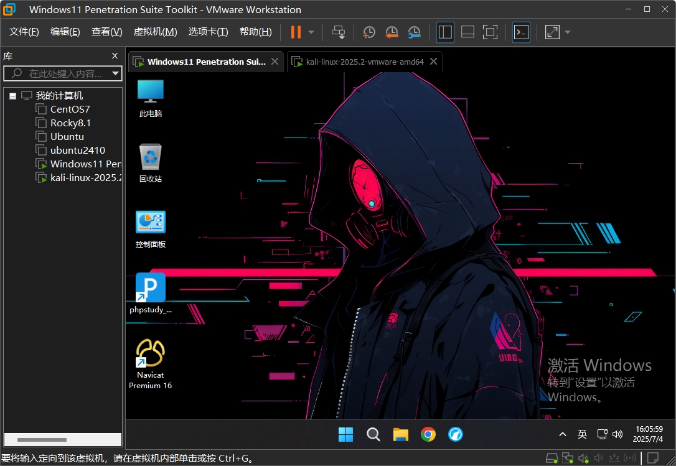Screen dimensions: 676x466
Task: Toggle the console view button
Action: click(x=521, y=32)
